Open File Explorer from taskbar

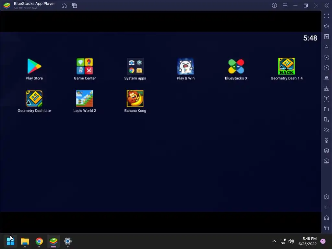(x=25, y=241)
